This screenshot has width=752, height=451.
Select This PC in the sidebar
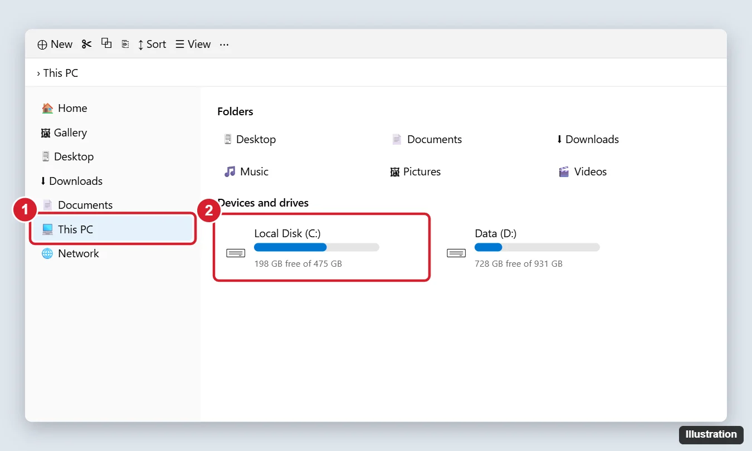click(x=114, y=229)
